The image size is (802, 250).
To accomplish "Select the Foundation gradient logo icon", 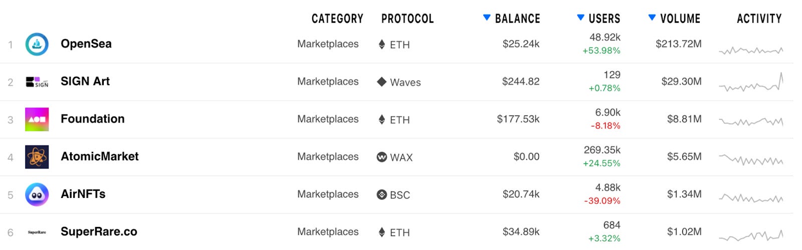I will pos(37,119).
